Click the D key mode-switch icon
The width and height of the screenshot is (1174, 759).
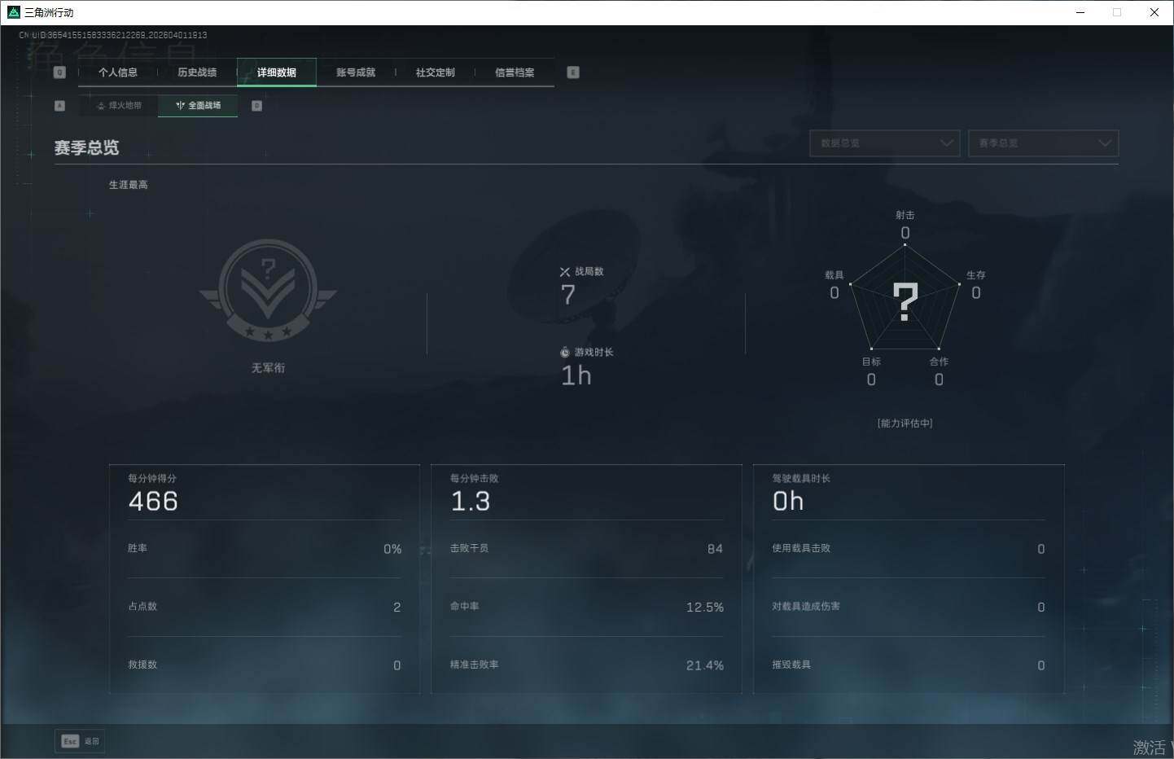(257, 106)
